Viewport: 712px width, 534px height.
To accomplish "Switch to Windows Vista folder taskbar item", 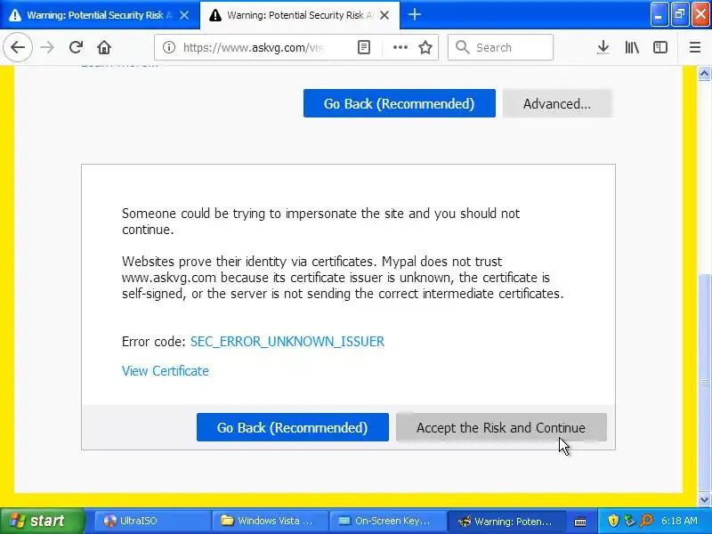I will tap(270, 521).
